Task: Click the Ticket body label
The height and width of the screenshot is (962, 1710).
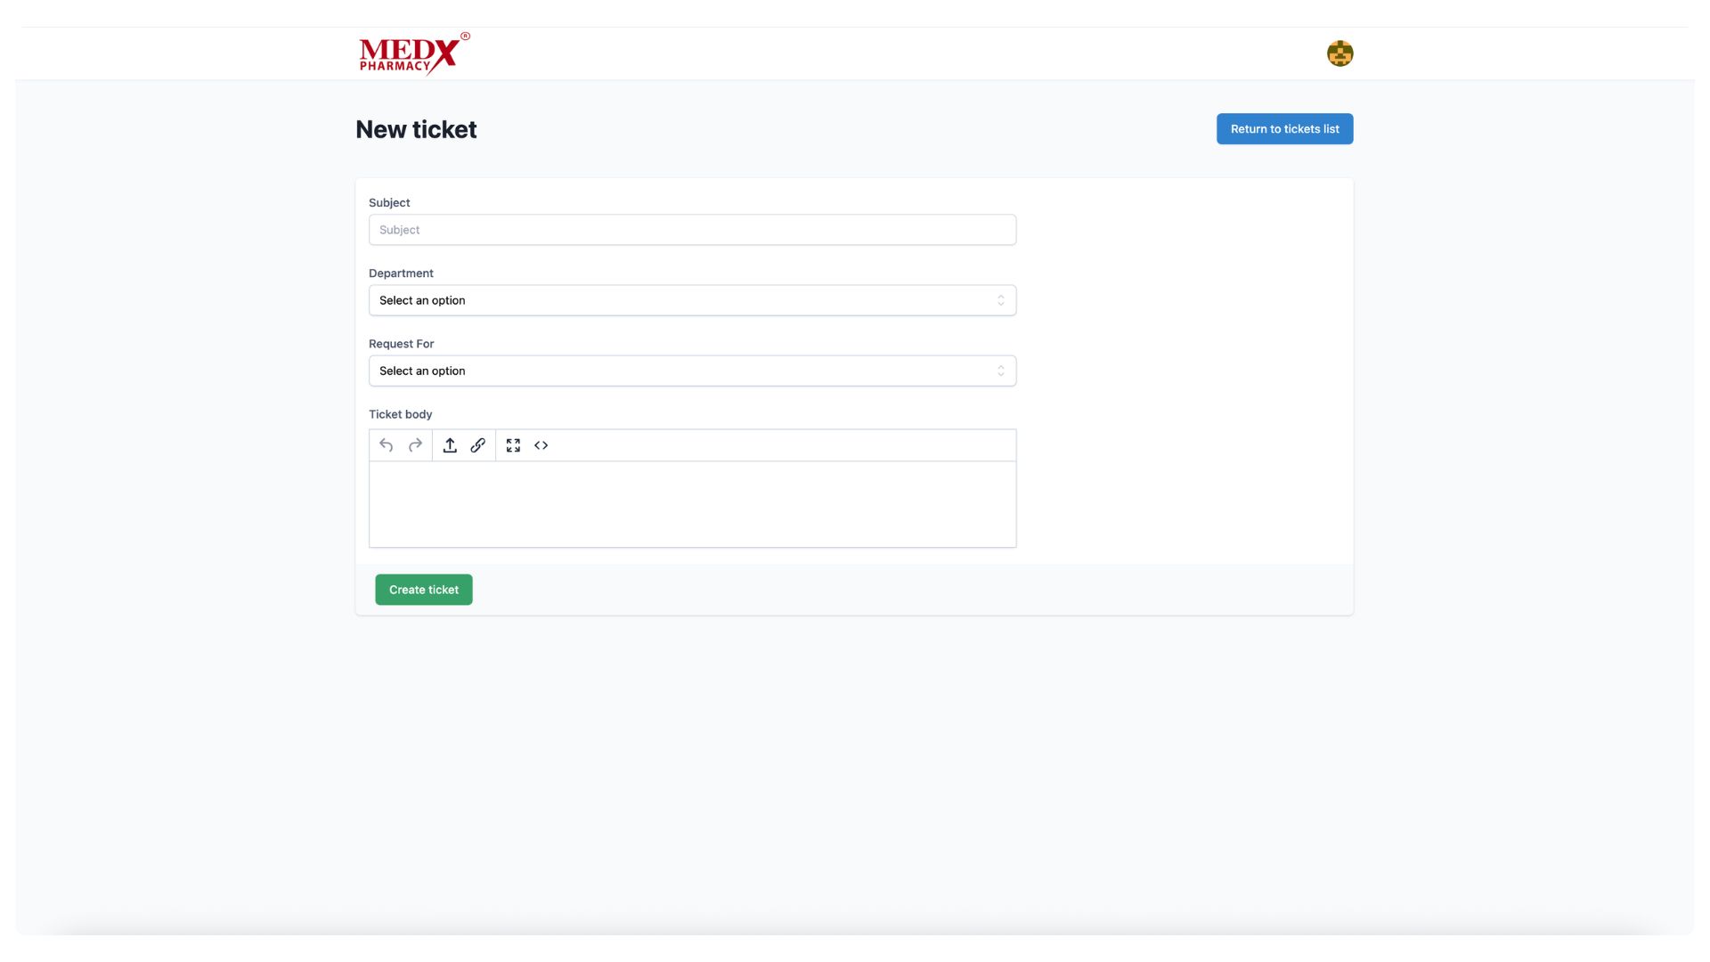Action: (400, 414)
